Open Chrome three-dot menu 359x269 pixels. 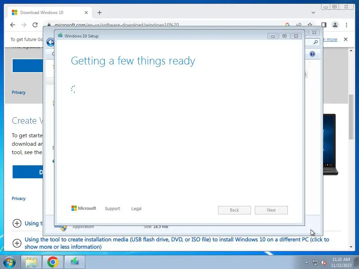tap(347, 25)
